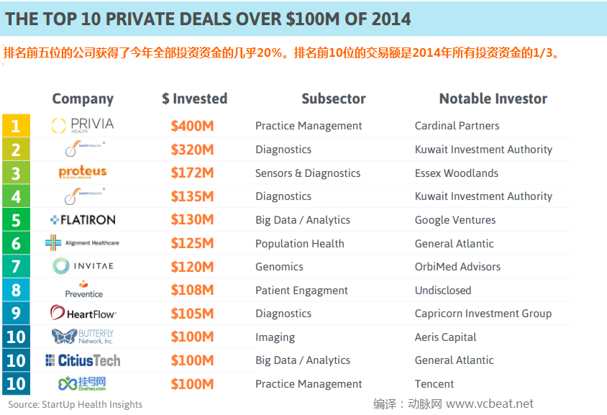
Task: Click the CitiusTech logo
Action: (83, 360)
